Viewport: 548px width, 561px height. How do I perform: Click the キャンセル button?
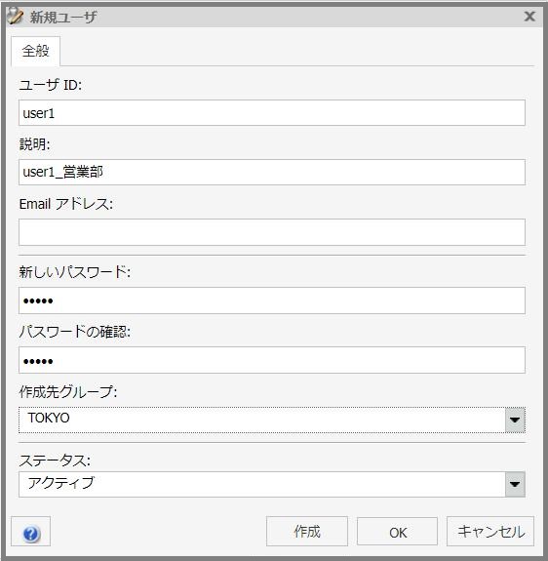[490, 532]
